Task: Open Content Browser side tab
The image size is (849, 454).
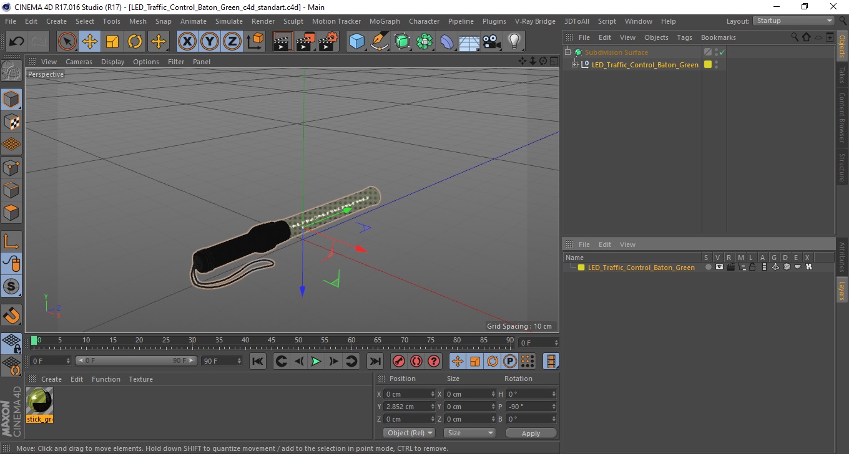Action: point(842,118)
